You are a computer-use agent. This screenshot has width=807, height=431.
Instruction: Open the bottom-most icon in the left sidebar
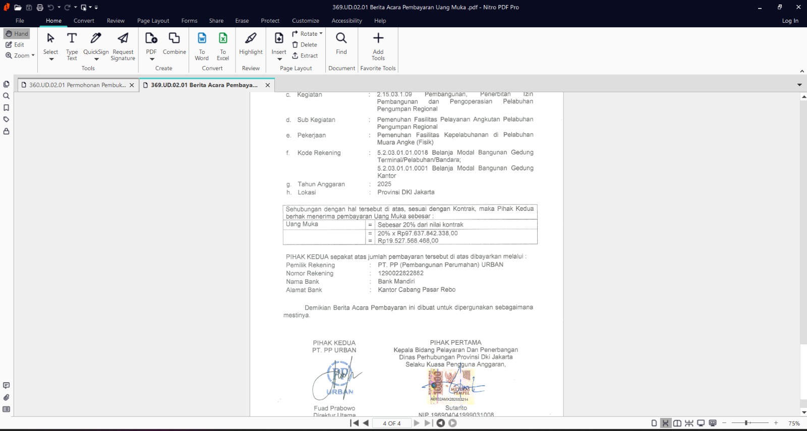point(7,409)
